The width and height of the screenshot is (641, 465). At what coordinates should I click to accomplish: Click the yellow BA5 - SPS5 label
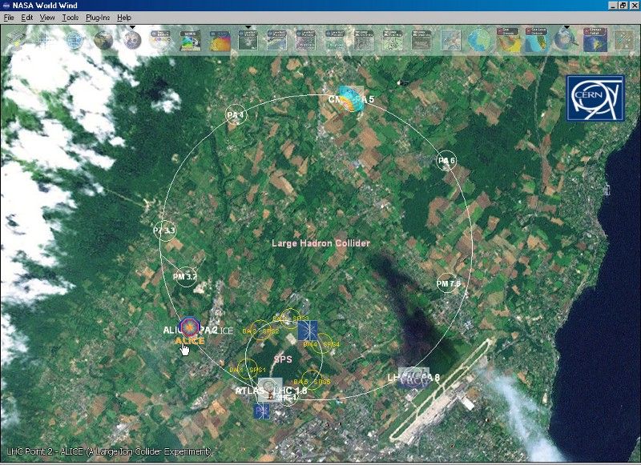coord(312,382)
